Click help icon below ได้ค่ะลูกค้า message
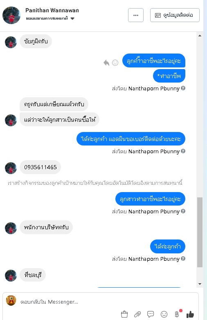 (x=183, y=259)
